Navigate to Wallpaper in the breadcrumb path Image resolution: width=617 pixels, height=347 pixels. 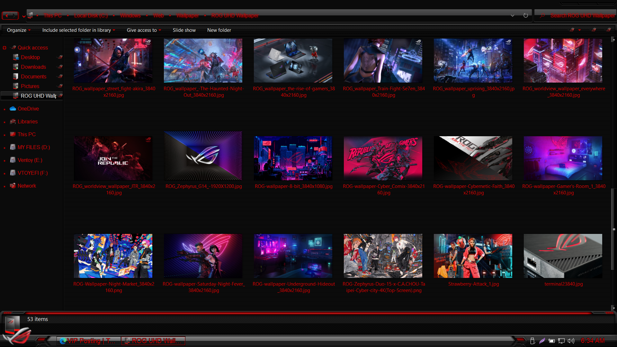point(187,15)
